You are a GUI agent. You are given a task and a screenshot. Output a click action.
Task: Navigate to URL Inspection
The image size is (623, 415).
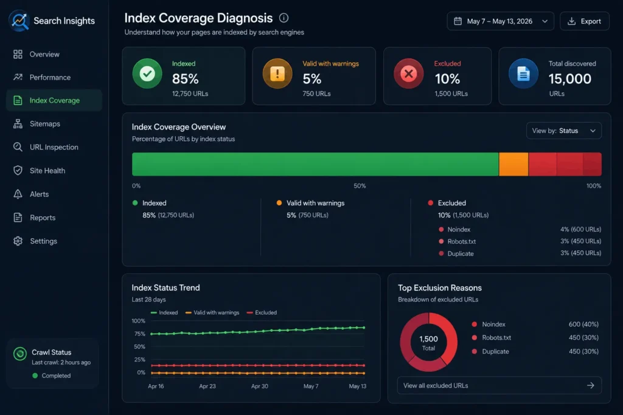pos(54,147)
